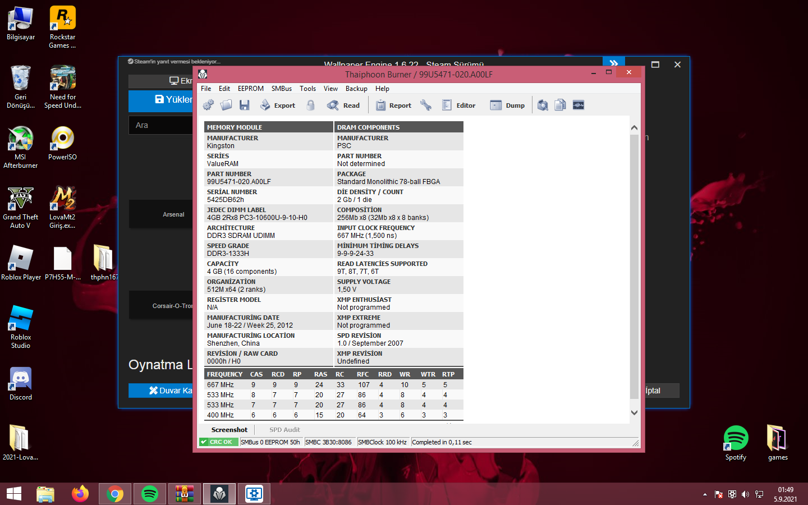Open Roblox Player desktop icon
808x505 pixels.
(21, 263)
